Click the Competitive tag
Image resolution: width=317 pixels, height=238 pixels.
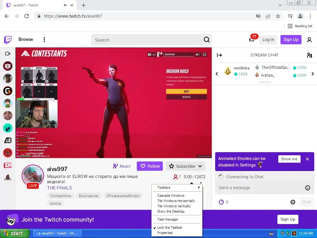click(60, 196)
